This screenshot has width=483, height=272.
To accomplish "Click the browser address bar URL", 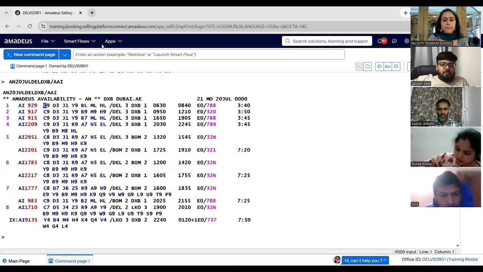I will tap(178, 26).
